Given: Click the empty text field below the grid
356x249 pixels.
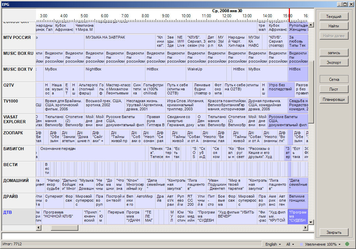Looking at the screenshot, I should click(158, 235).
